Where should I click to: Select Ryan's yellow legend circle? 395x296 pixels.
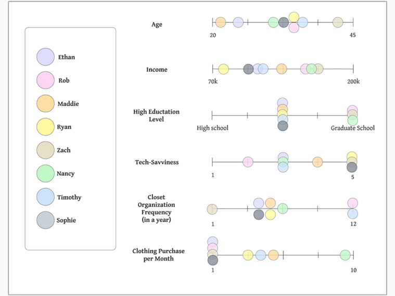(45, 127)
